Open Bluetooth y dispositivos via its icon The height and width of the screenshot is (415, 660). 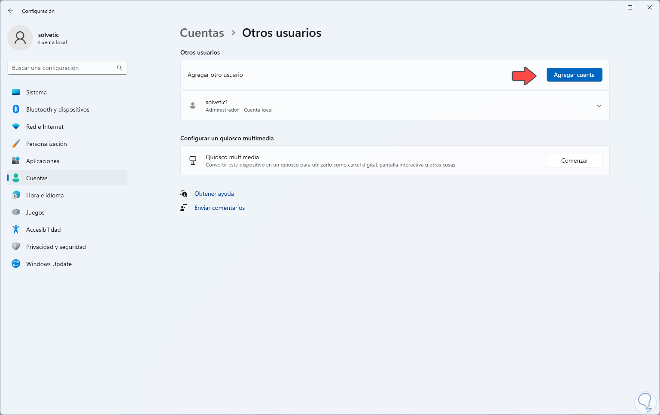[16, 109]
